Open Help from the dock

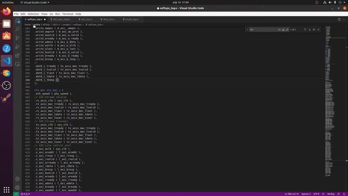(7, 48)
